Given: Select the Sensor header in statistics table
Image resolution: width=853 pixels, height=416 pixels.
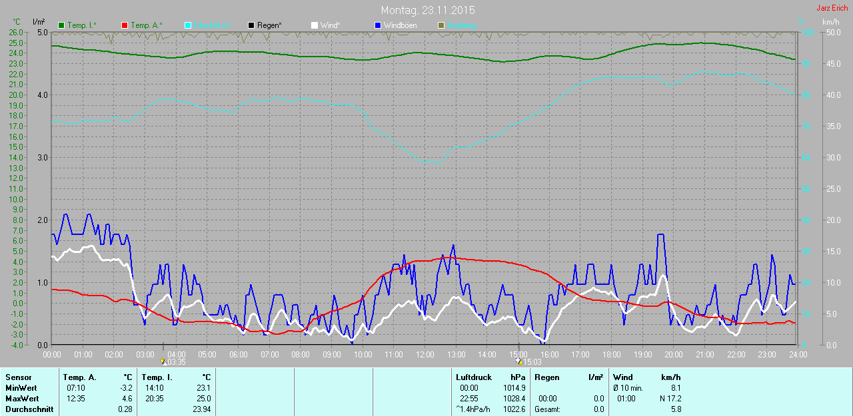Looking at the screenshot, I should click(x=18, y=377).
